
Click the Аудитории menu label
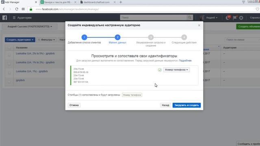(24, 18)
